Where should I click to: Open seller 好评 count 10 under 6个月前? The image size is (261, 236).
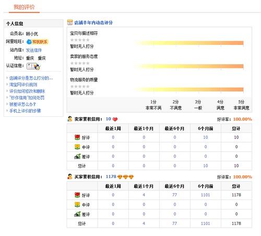tap(206, 137)
